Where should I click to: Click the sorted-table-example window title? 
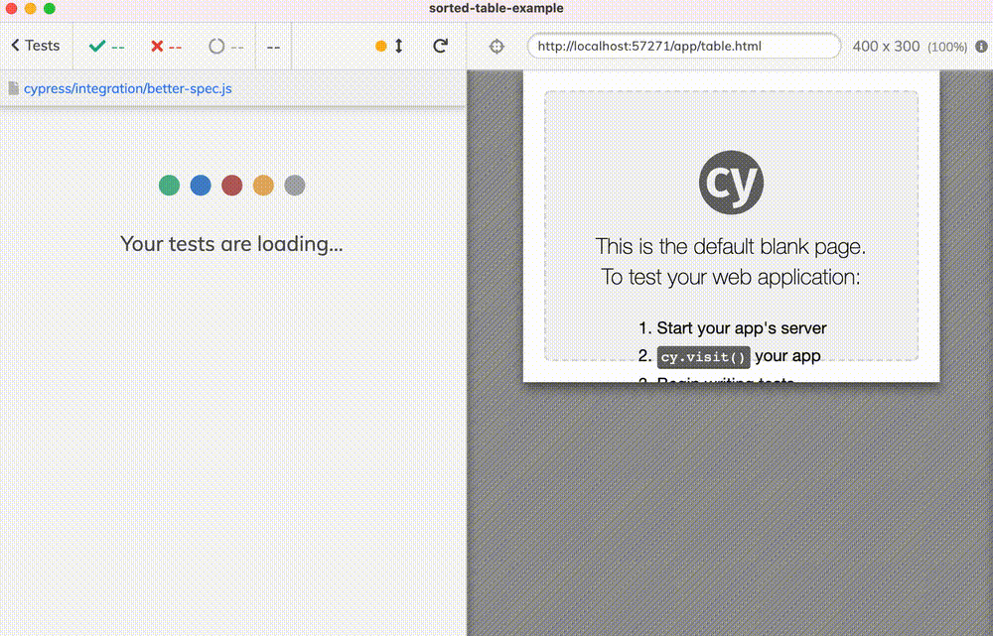click(x=496, y=8)
